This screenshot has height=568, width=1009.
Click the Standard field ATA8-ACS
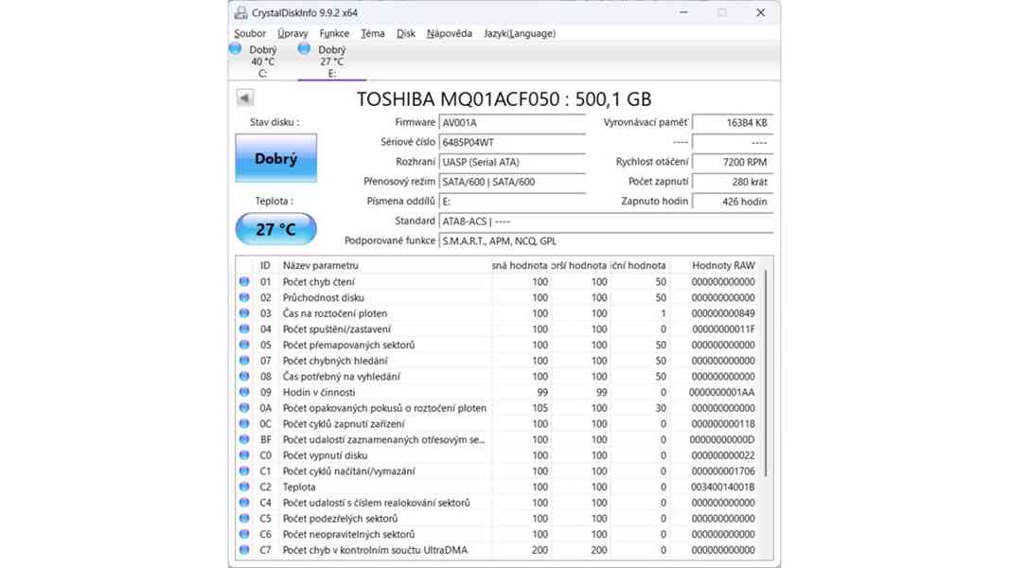606,222
